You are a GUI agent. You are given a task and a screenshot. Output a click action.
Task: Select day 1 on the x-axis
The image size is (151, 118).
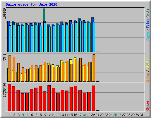point(10,115)
